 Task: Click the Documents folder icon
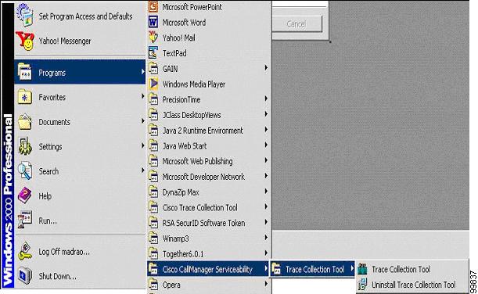tap(25, 122)
